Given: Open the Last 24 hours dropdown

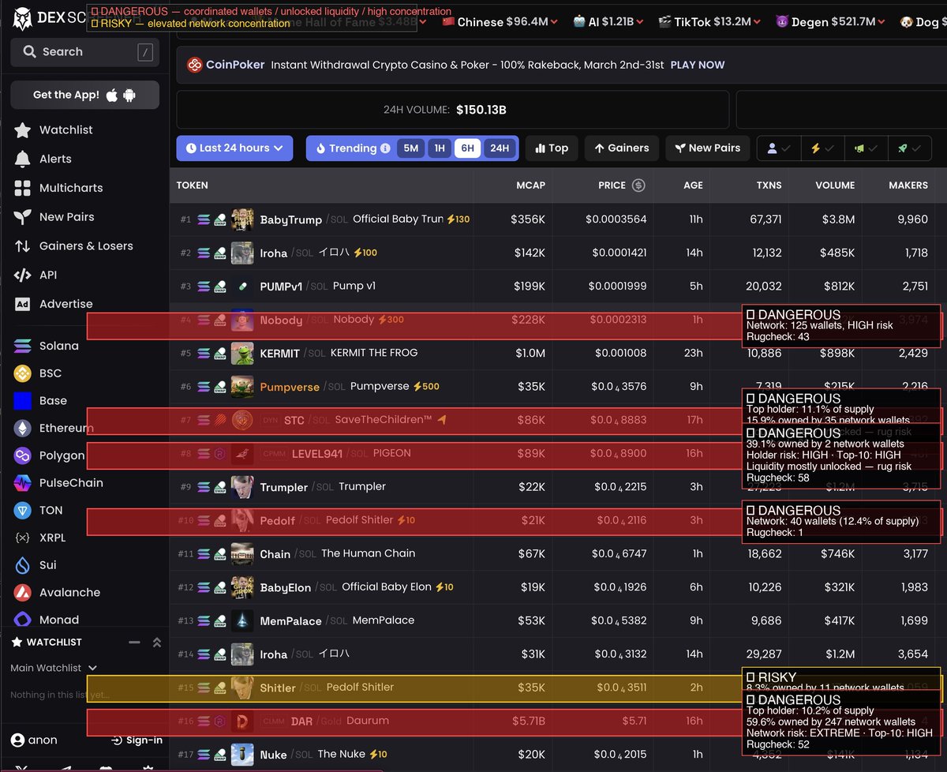Looking at the screenshot, I should tap(234, 148).
